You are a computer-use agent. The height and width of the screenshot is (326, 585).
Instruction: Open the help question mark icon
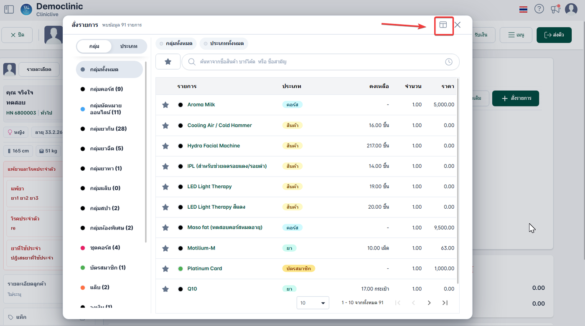(539, 9)
